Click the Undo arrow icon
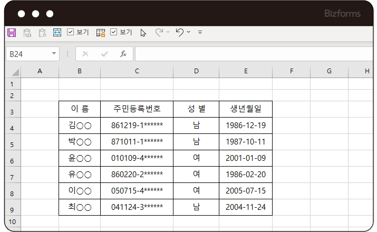Viewport: 377px width, 232px height. [179, 33]
